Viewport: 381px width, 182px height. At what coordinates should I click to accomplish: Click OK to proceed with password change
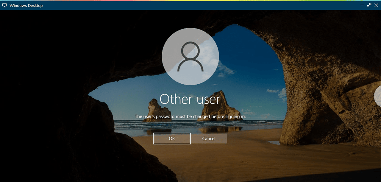pyautogui.click(x=172, y=139)
